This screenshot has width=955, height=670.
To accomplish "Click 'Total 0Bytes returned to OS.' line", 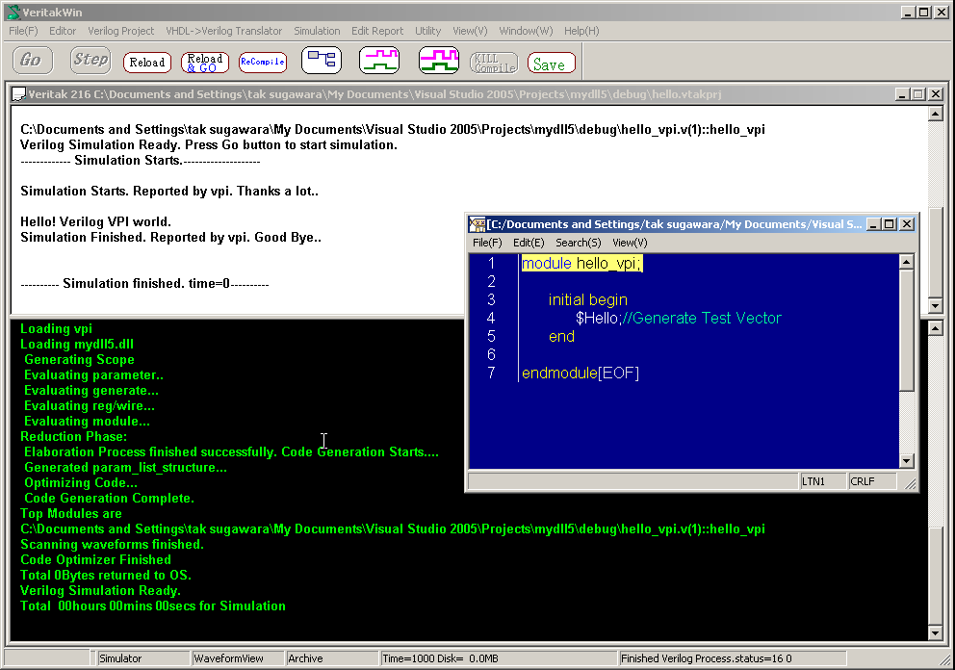I will pos(105,575).
